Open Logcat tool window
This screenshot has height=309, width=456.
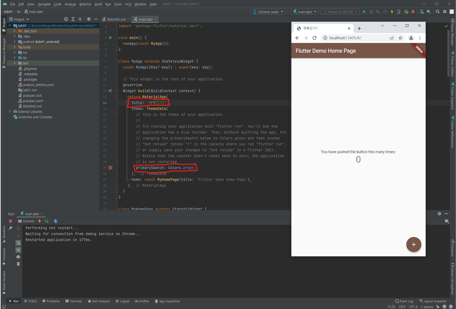tap(122, 301)
